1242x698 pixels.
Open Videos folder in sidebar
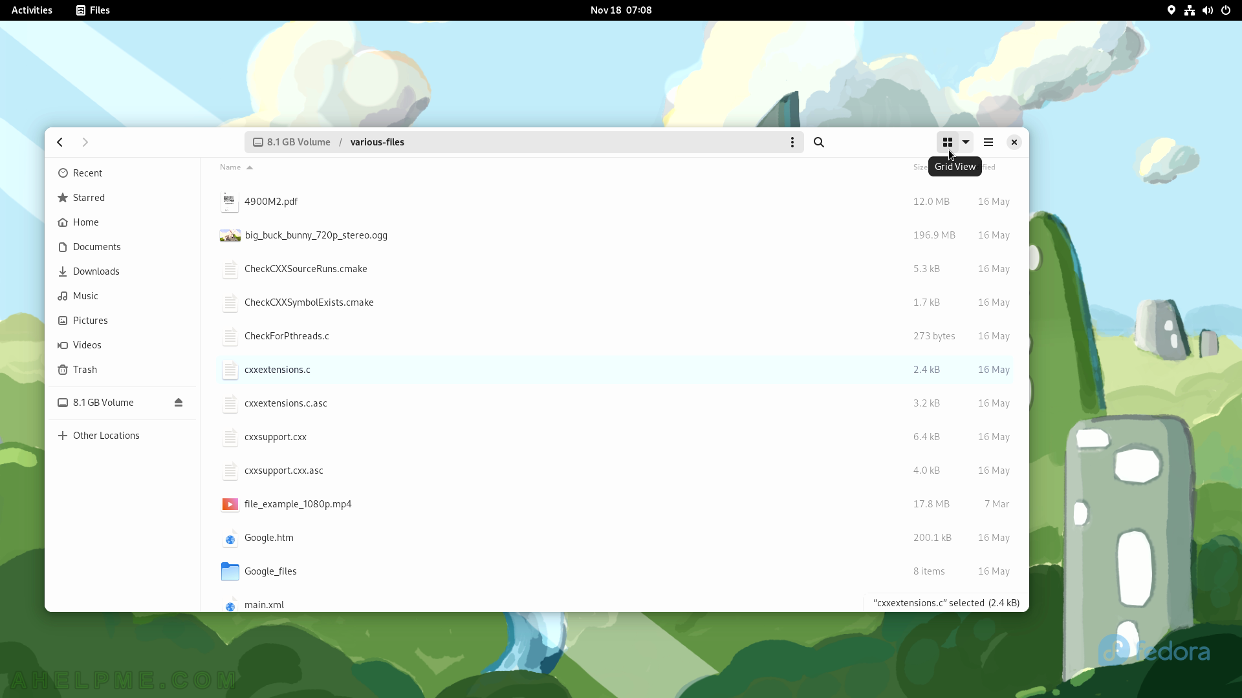(123, 345)
